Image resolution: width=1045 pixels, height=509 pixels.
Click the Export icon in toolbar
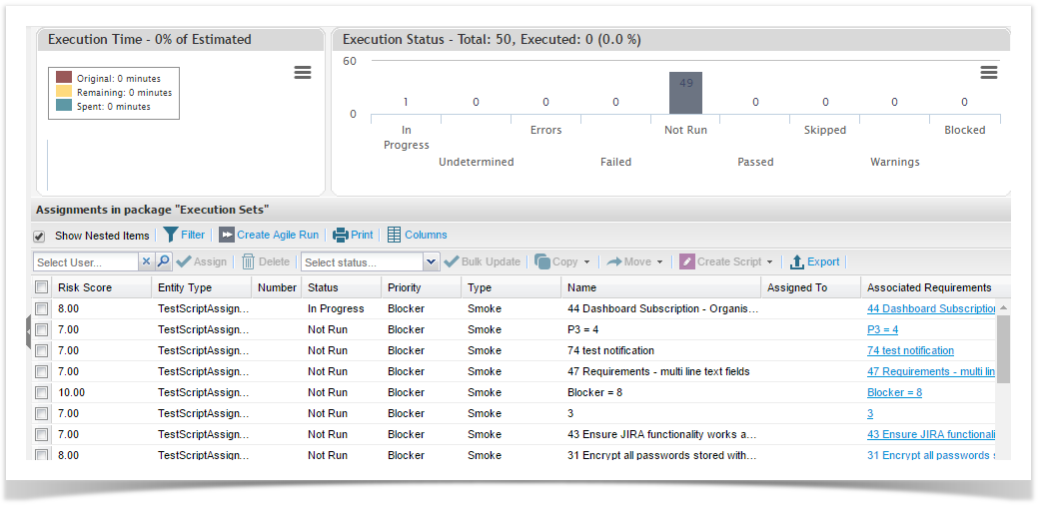tap(797, 261)
